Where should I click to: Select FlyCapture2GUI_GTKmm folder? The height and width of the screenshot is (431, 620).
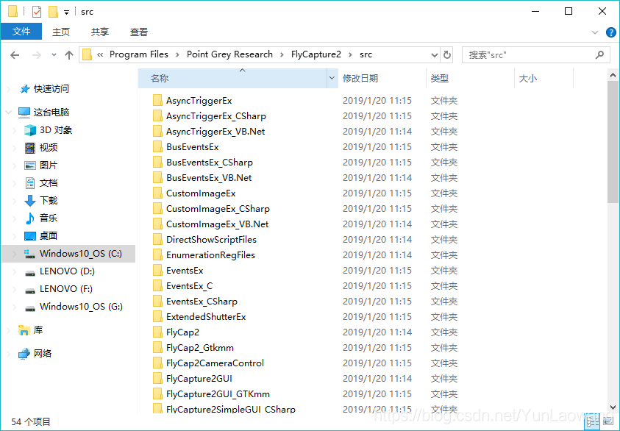coord(218,393)
